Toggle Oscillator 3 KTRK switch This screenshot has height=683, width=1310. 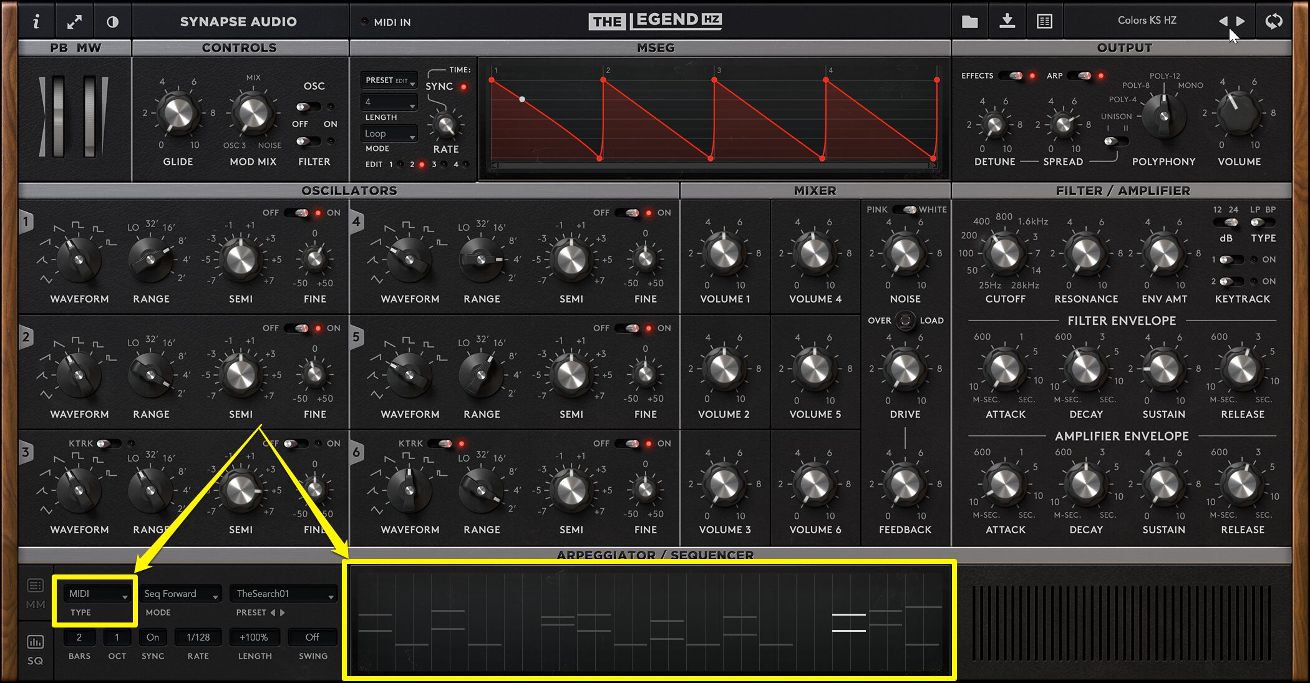[x=109, y=443]
